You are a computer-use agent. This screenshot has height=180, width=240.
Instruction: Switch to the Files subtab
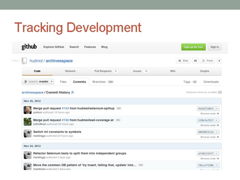(x=63, y=82)
